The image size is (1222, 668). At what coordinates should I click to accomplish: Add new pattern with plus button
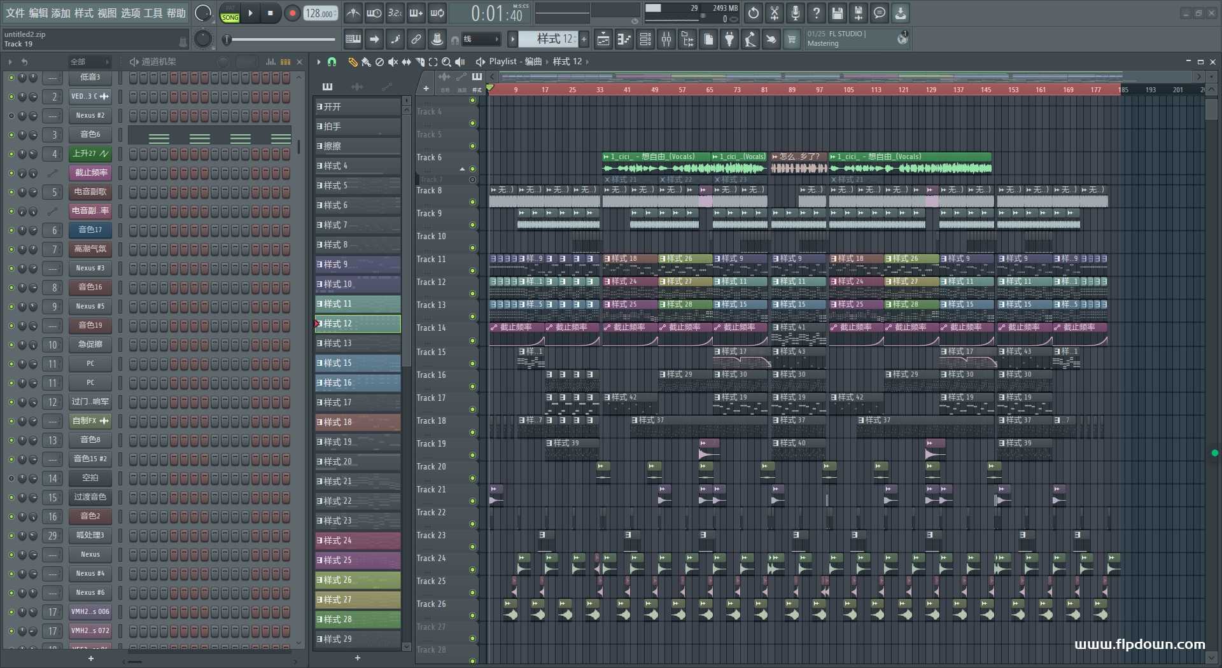pos(584,39)
